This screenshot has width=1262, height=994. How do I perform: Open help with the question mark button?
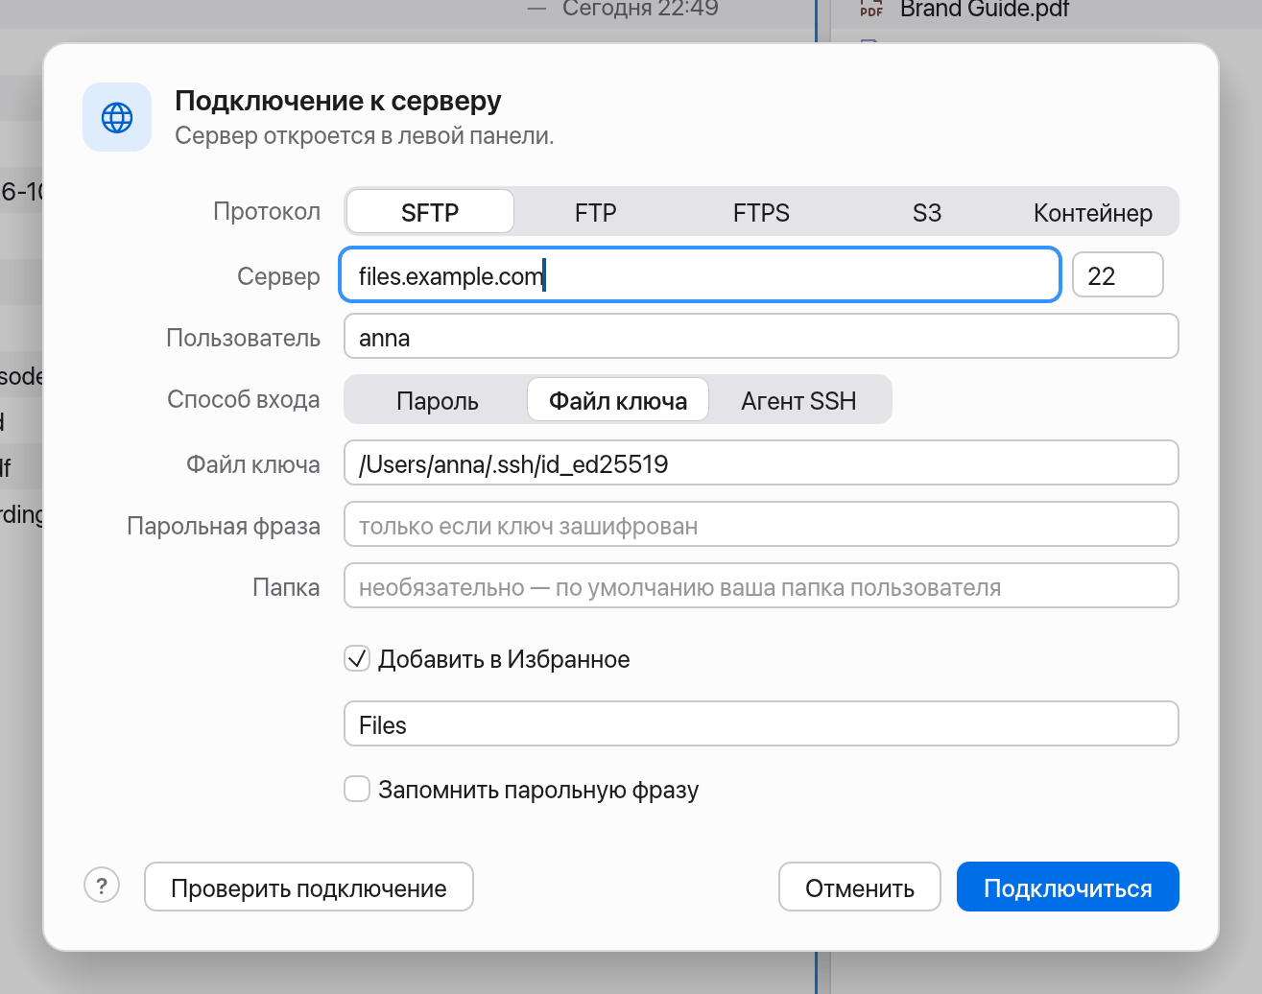coord(102,885)
